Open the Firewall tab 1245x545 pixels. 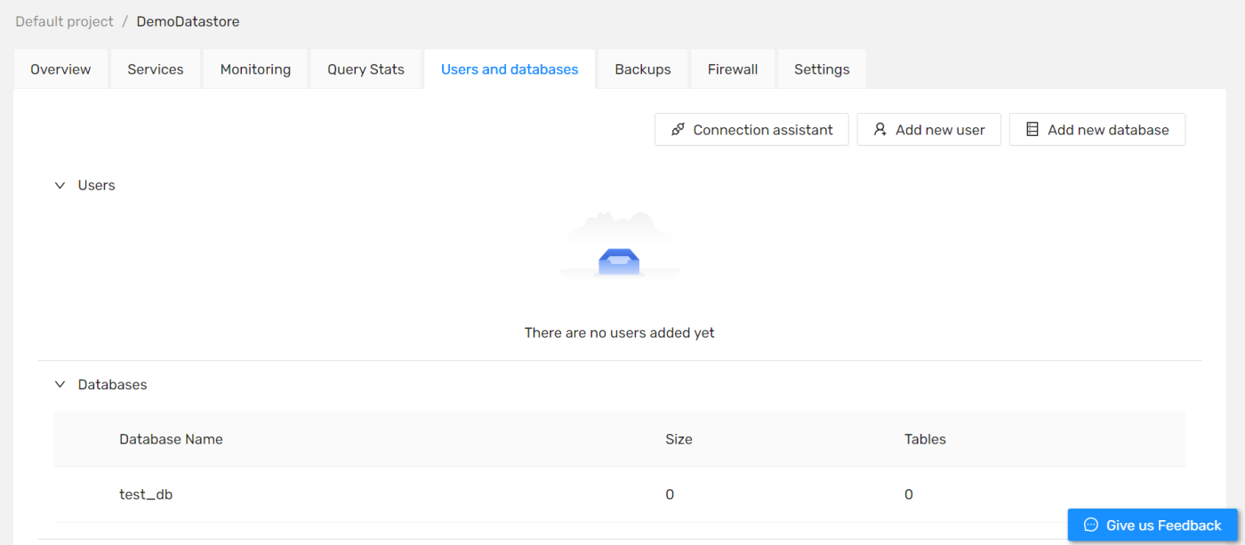pos(732,68)
